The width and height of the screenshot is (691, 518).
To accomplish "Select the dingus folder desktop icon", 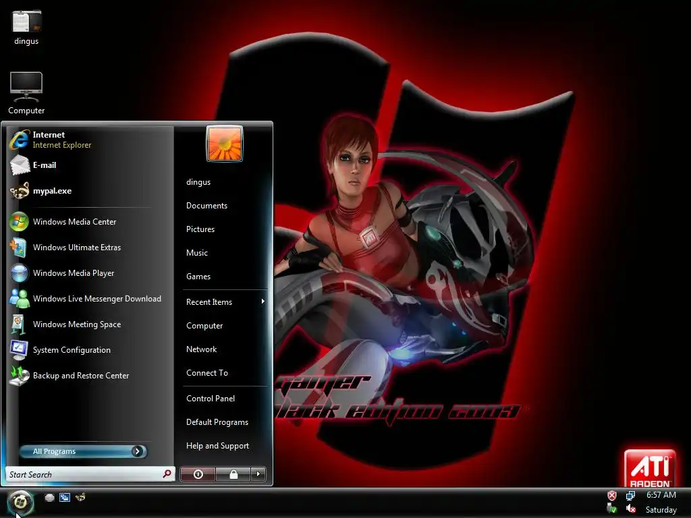I will 26,22.
